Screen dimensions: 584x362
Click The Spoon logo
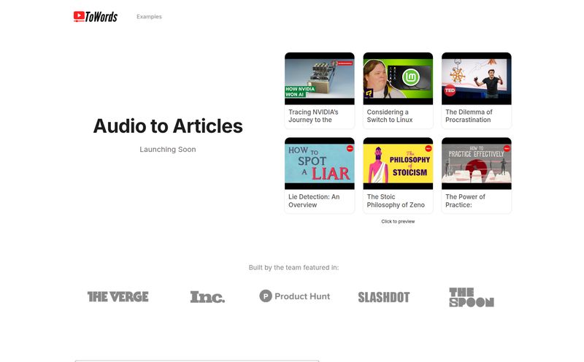tap(472, 297)
